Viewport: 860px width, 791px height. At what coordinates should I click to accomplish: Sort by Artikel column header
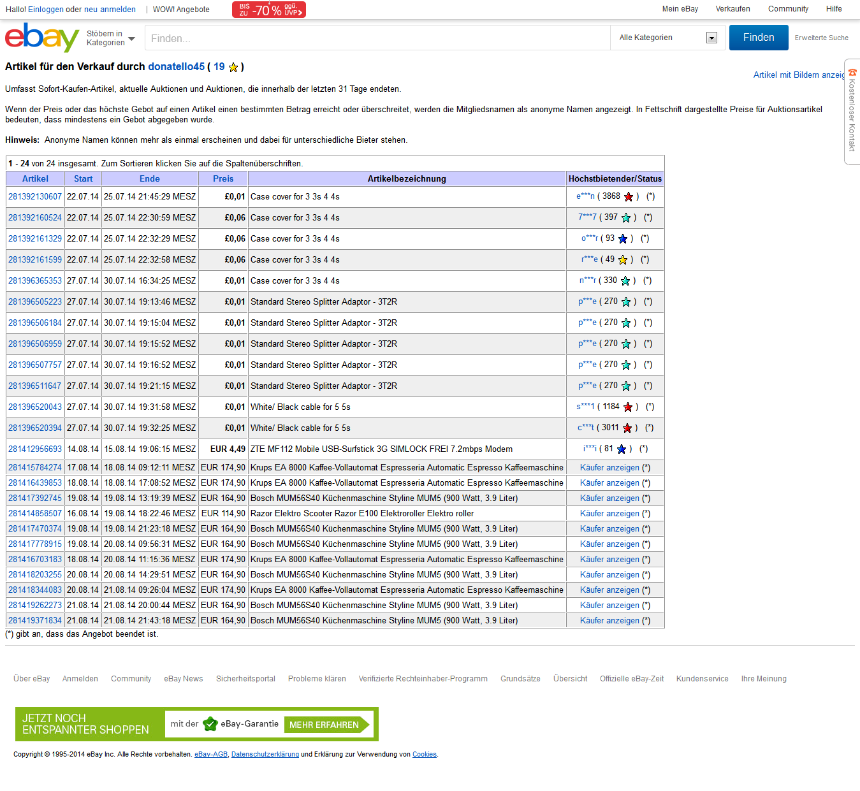coord(35,179)
